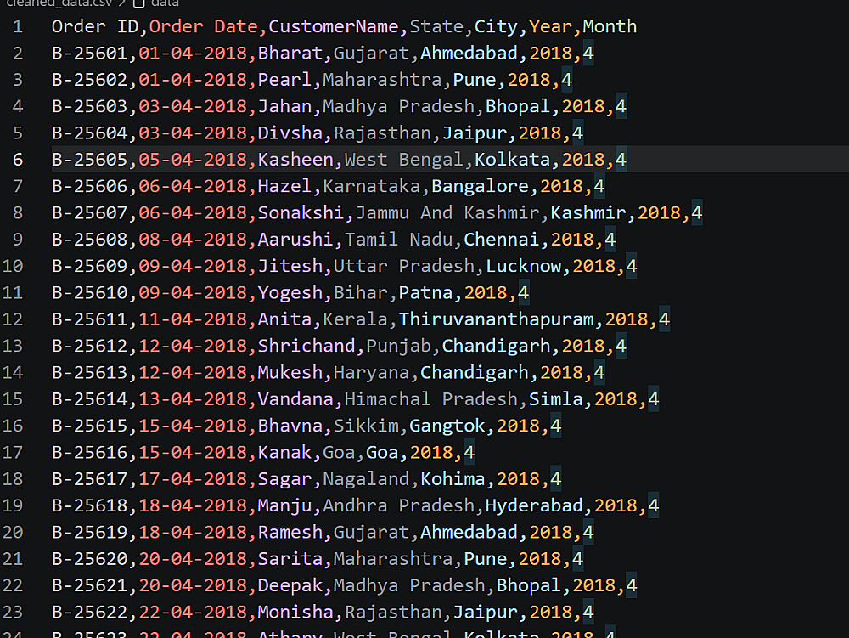Click customer name Manju
The height and width of the screenshot is (638, 849).
pyautogui.click(x=284, y=505)
